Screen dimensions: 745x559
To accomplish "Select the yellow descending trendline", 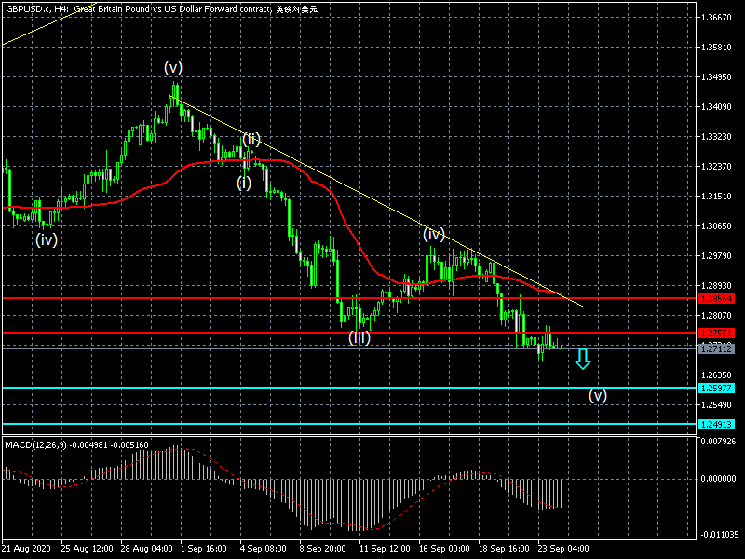I will pyautogui.click(x=375, y=201).
